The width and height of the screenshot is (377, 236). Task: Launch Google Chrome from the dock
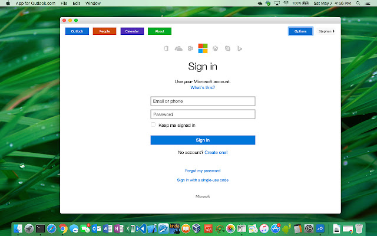63,228
